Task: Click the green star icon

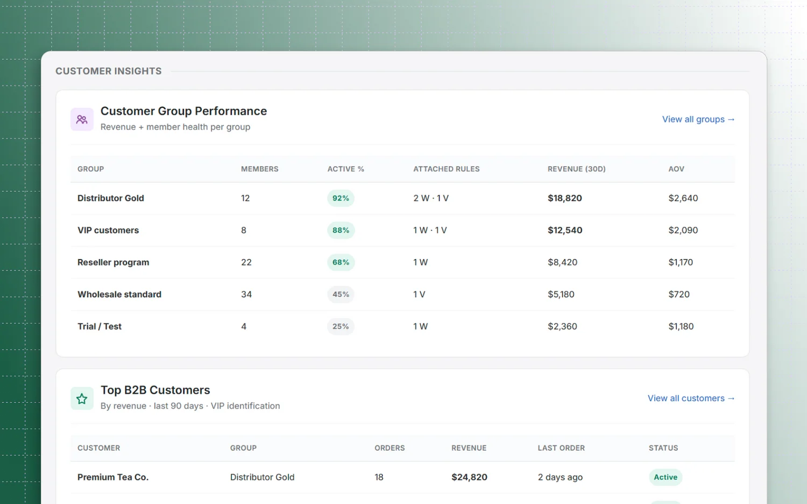Action: pos(82,399)
